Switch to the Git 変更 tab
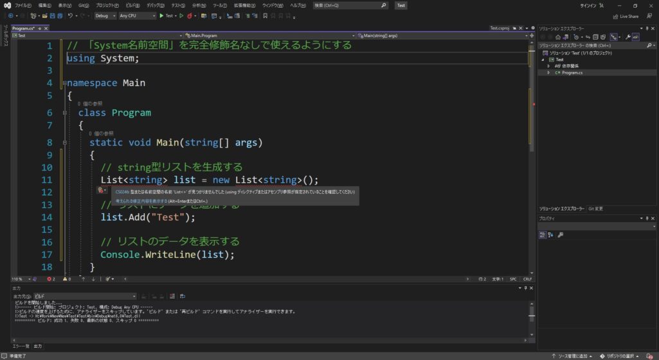The height and width of the screenshot is (360, 659). [x=595, y=209]
